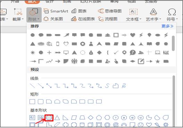Choose the diamond in 基本形状
The image size is (183, 128).
(91, 118)
